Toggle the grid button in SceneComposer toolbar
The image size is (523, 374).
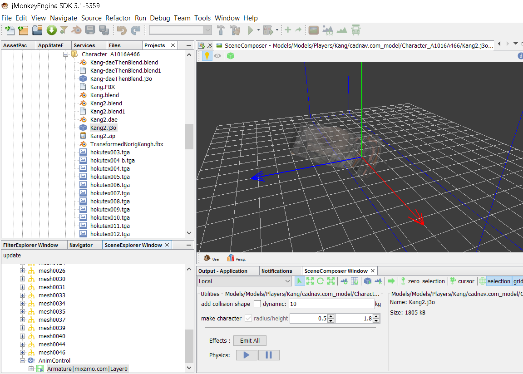(518, 281)
